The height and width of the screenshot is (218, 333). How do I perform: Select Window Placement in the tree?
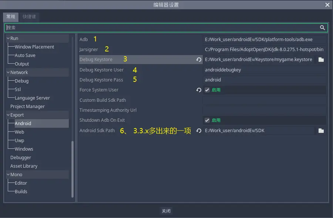coord(34,47)
